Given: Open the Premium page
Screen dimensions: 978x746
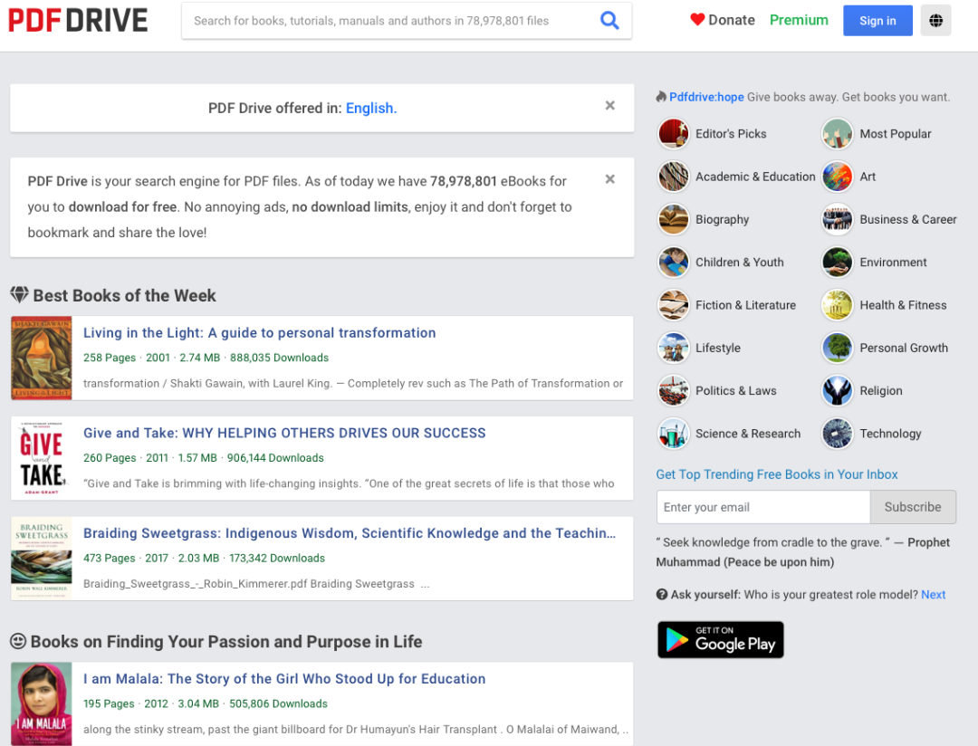Looking at the screenshot, I should tap(799, 20).
